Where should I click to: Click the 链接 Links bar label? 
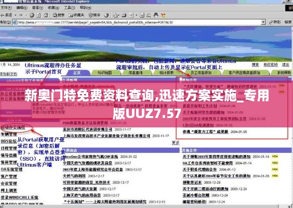(x=288, y=22)
